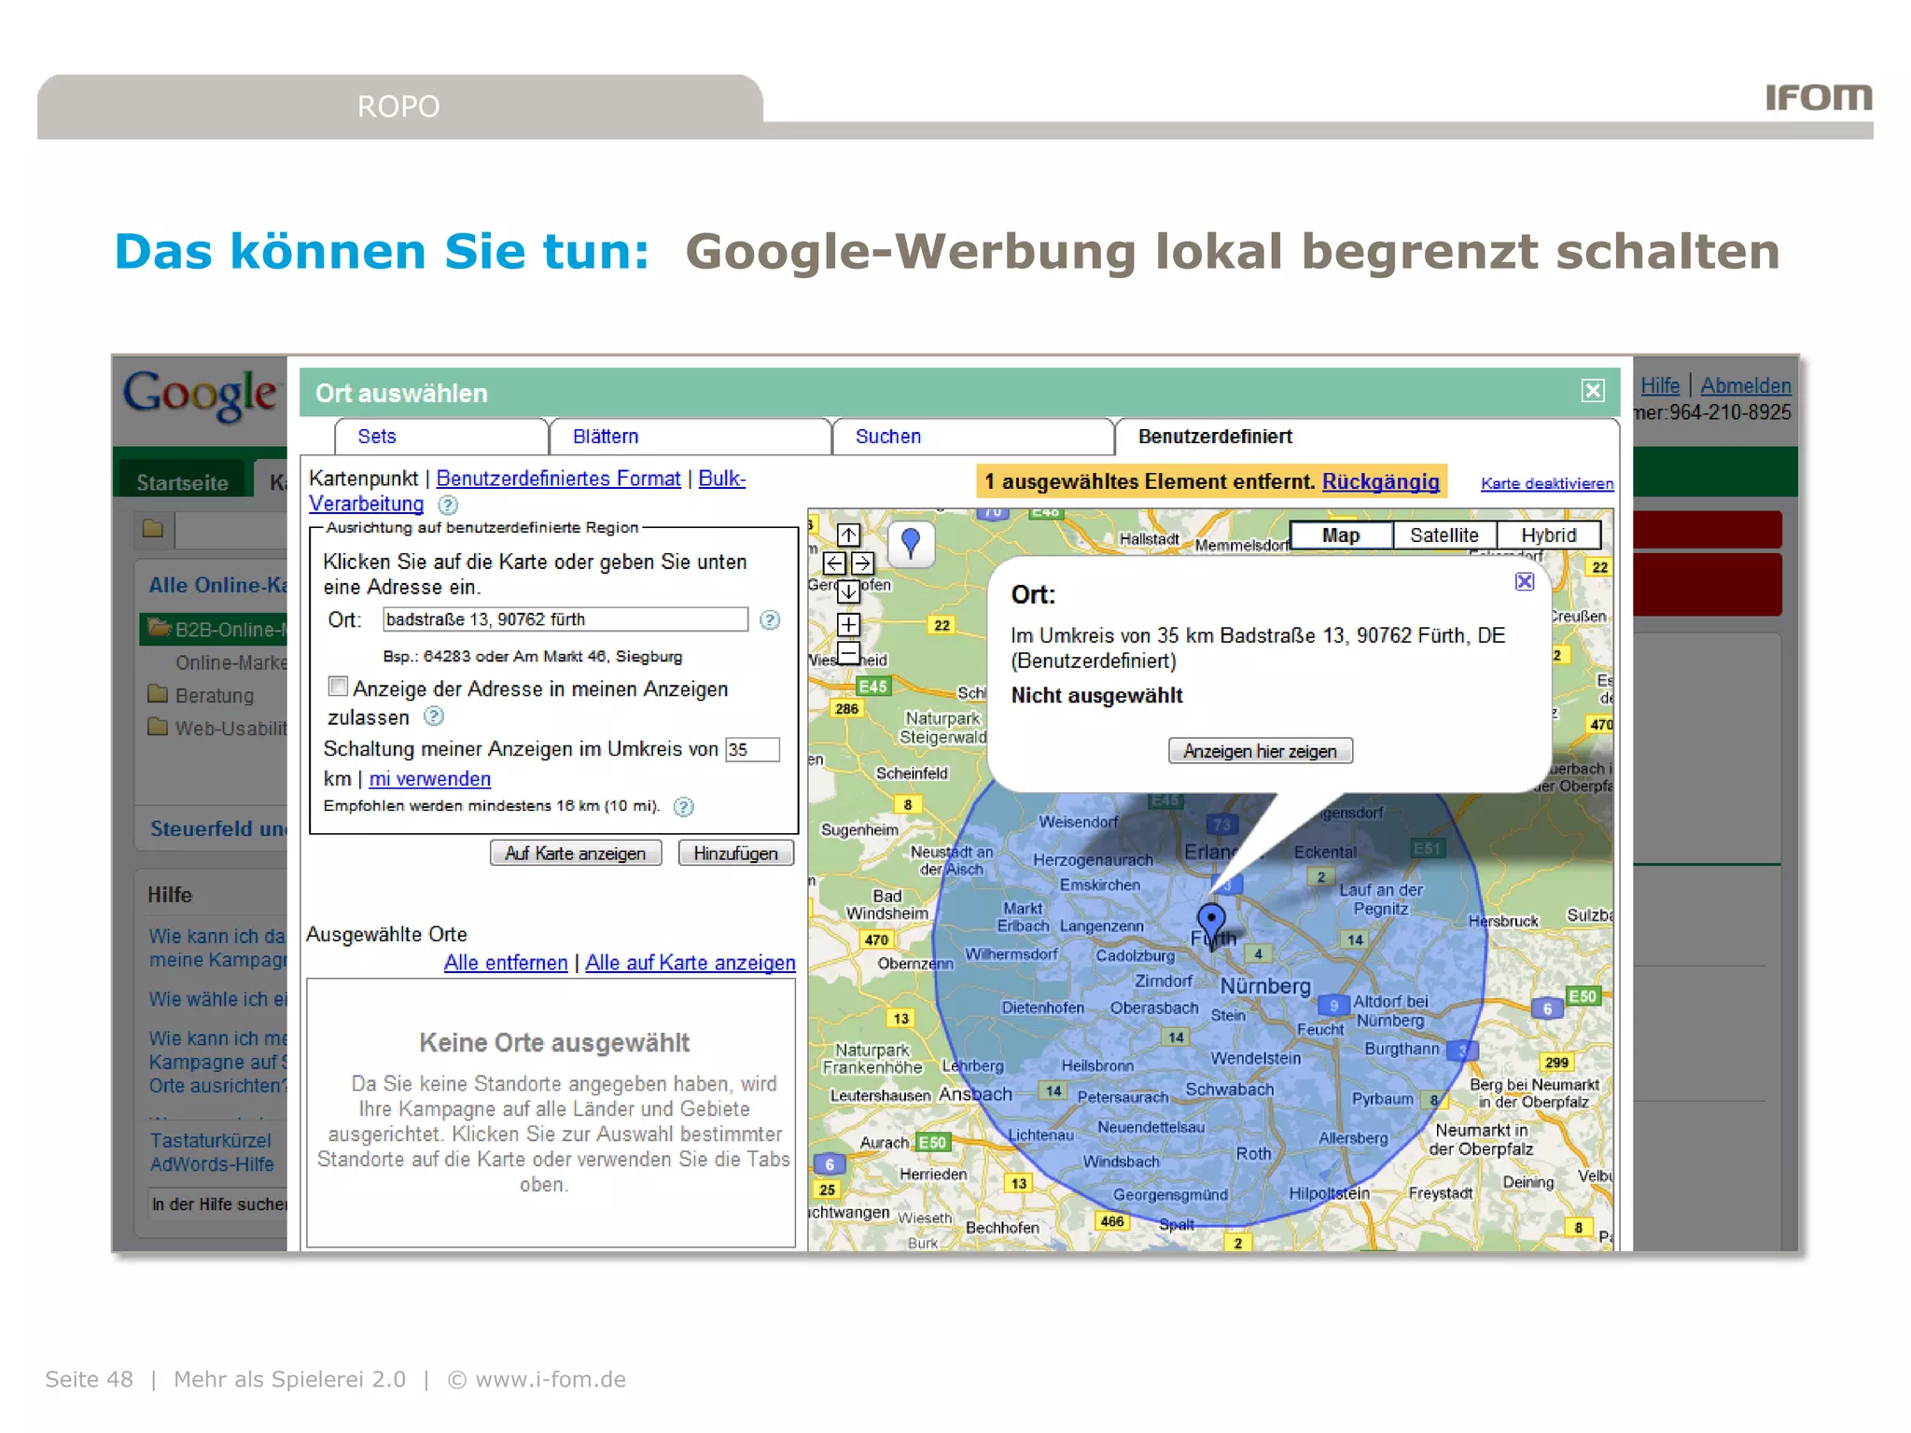This screenshot has height=1433, width=1911.
Task: Click the Rückgängig link
Action: point(1380,481)
